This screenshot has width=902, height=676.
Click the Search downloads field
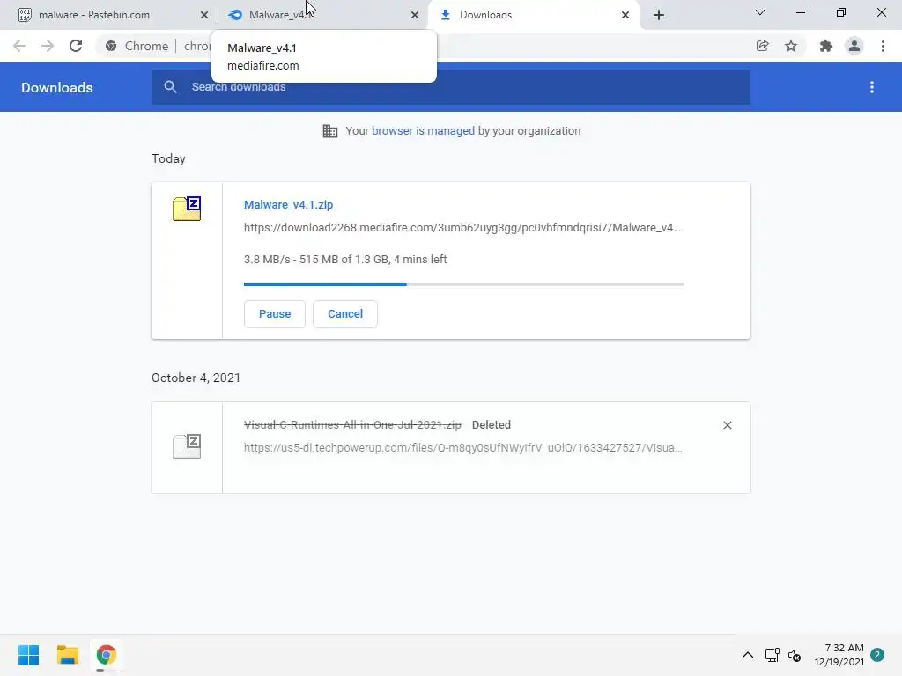(x=451, y=87)
